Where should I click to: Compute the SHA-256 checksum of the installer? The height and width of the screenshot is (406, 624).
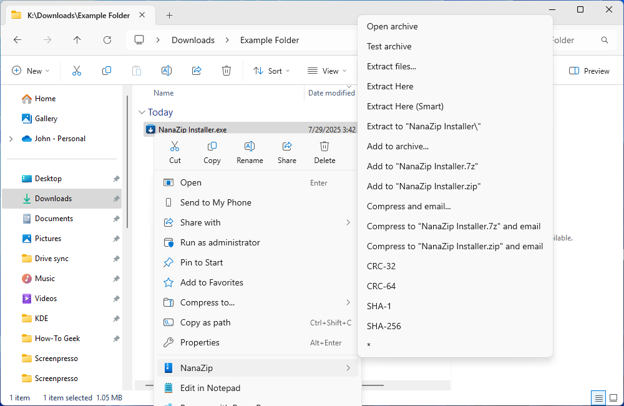(383, 325)
